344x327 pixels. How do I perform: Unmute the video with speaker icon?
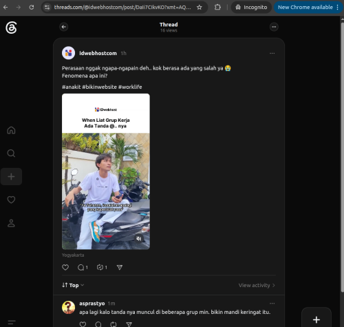(139, 239)
